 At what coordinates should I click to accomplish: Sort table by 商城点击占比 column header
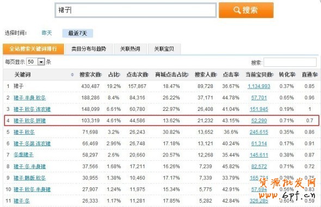(x=171, y=75)
